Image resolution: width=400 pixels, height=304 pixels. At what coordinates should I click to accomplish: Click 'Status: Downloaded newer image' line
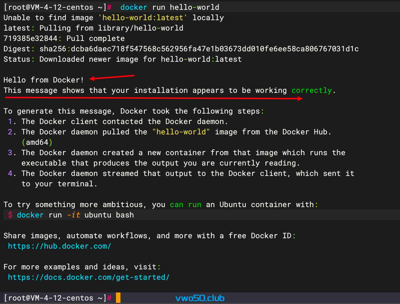tap(123, 59)
